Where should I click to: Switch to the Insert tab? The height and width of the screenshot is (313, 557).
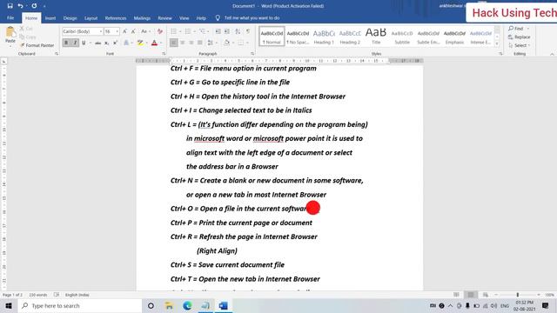[x=50, y=18]
